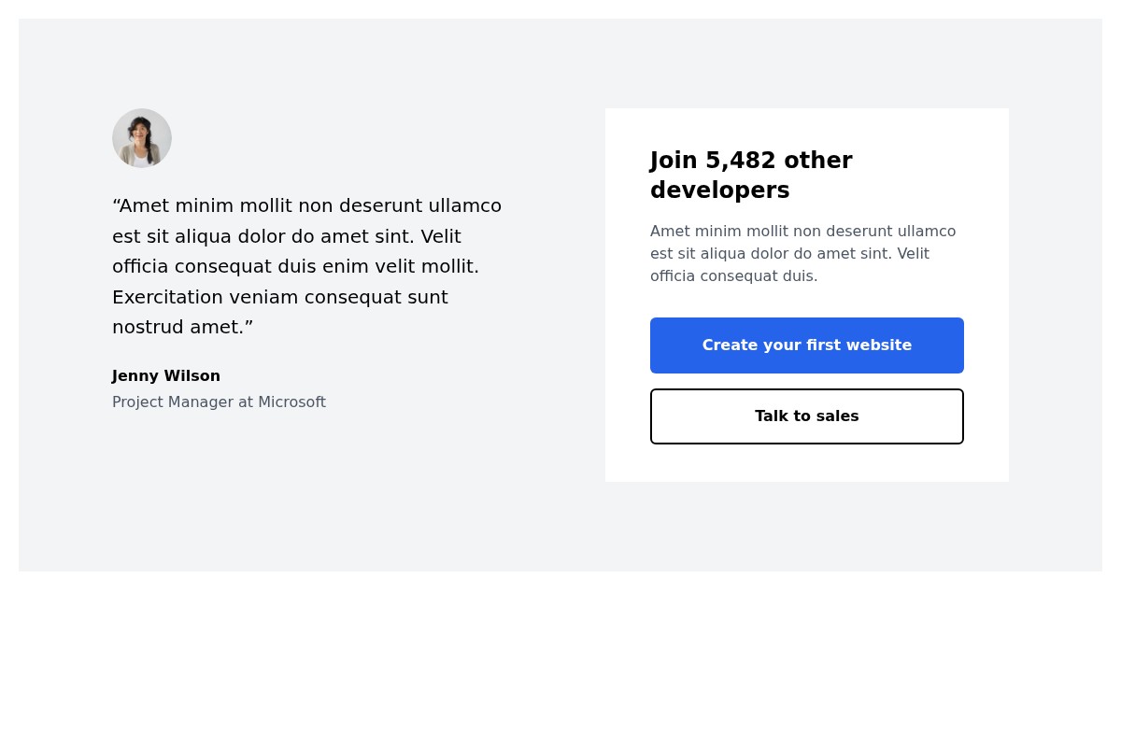Click the surname "Wilson" under the quote
This screenshot has width=1121, height=747.
coord(192,376)
